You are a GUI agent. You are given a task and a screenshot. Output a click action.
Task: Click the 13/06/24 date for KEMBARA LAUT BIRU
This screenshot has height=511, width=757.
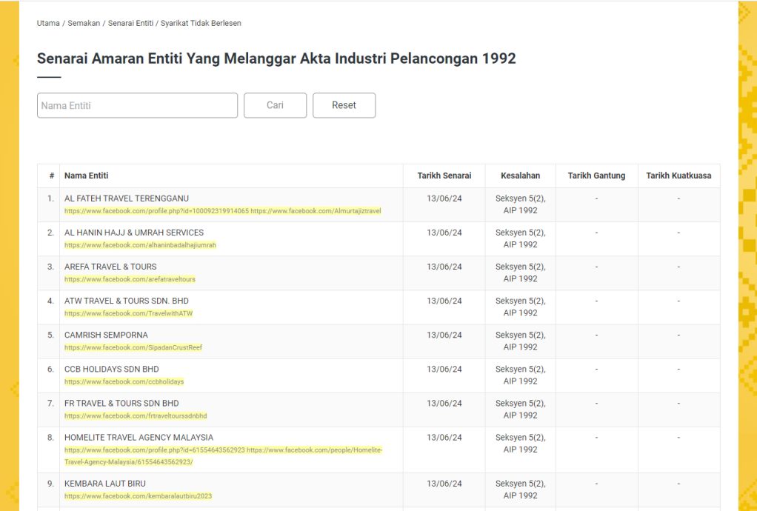click(444, 484)
